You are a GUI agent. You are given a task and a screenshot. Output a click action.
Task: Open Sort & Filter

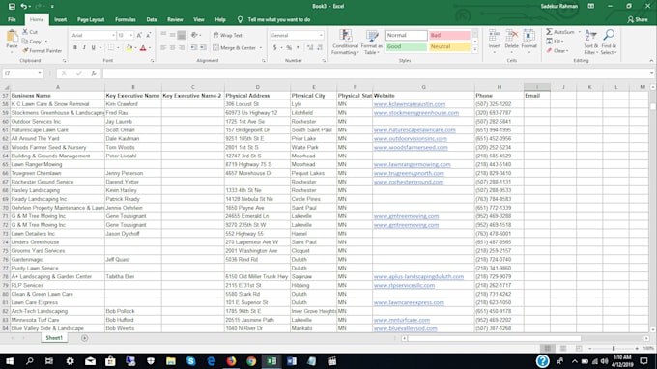click(590, 42)
